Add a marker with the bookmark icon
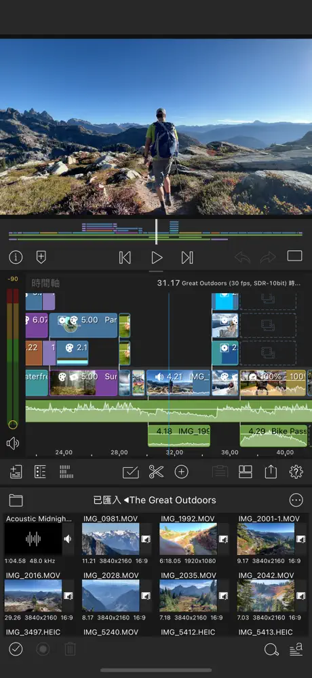 [41, 257]
